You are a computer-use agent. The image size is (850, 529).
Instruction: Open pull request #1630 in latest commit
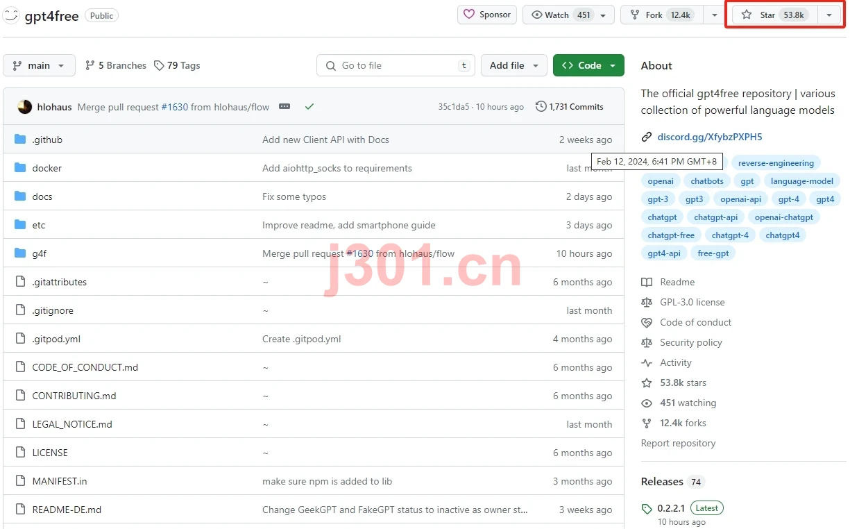click(175, 107)
